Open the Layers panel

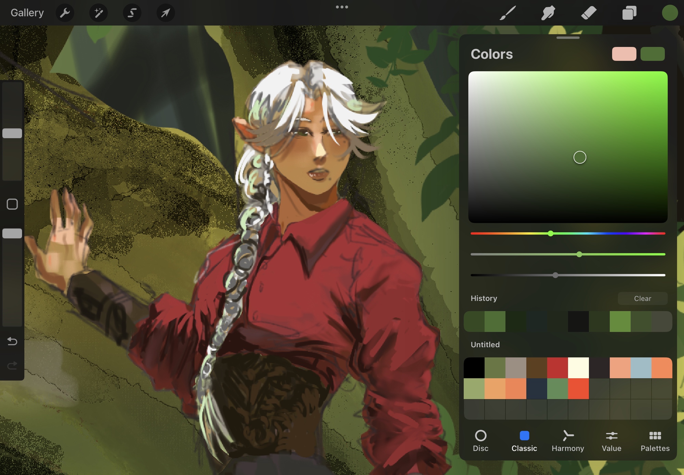[x=629, y=13]
